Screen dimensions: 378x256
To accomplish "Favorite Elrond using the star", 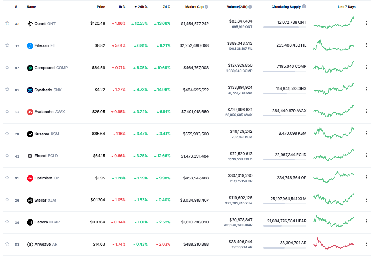I will pyautogui.click(x=7, y=156).
